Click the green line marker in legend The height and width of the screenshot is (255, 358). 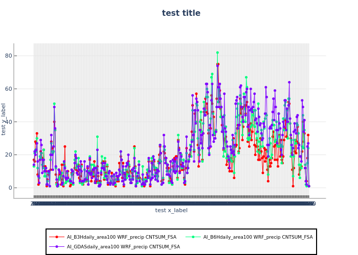tap(188, 237)
